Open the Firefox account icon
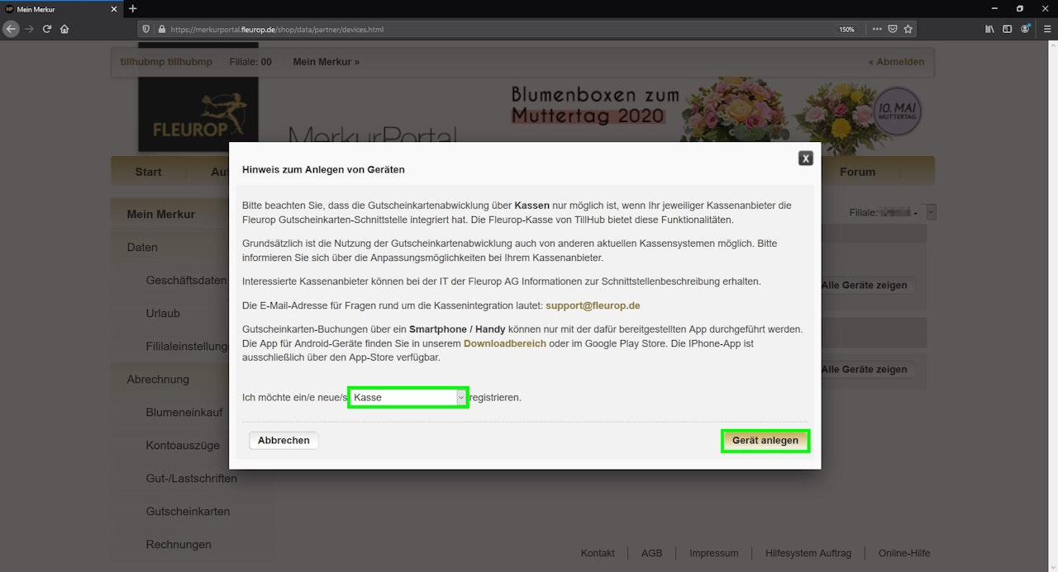The image size is (1058, 572). tap(1025, 29)
